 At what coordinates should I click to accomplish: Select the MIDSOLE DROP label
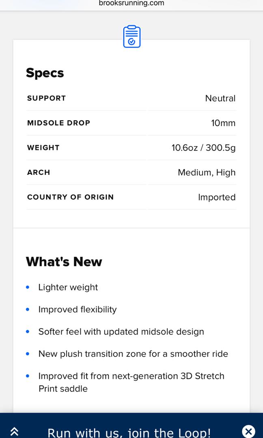tap(58, 123)
